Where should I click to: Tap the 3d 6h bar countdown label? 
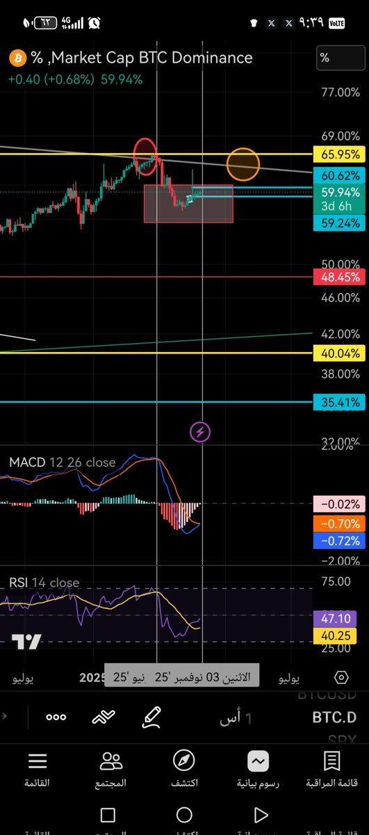pos(337,206)
